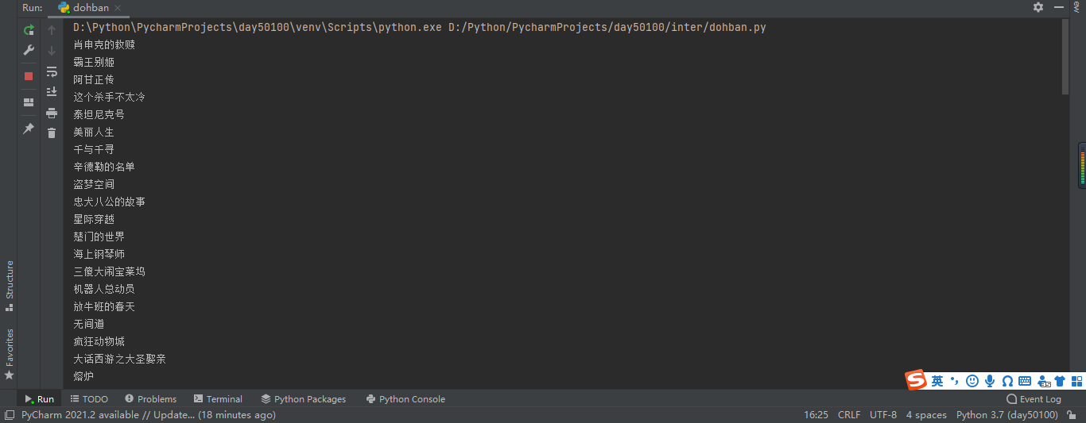Open the Sogou skin shirt icon
This screenshot has height=423, width=1086.
coord(1059,381)
